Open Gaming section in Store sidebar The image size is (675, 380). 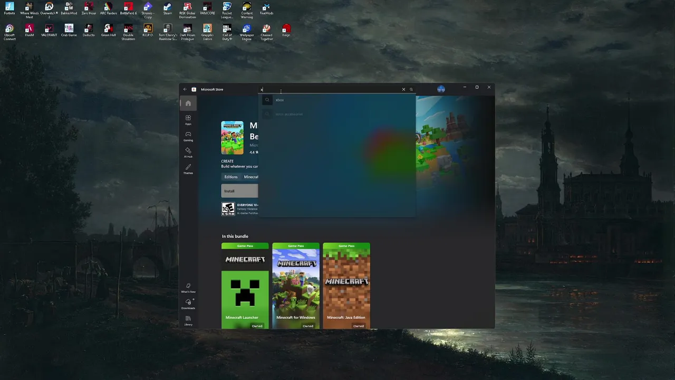pos(188,136)
